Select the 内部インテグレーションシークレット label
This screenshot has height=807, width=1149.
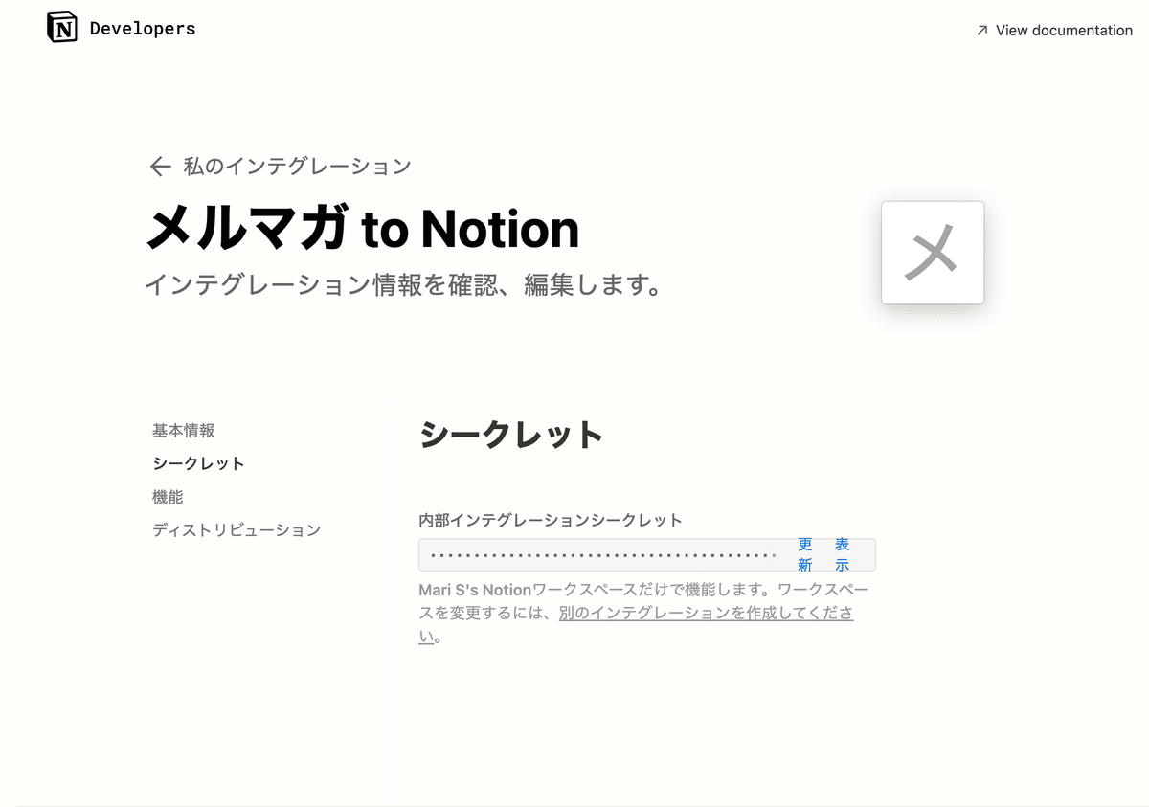pyautogui.click(x=549, y=520)
